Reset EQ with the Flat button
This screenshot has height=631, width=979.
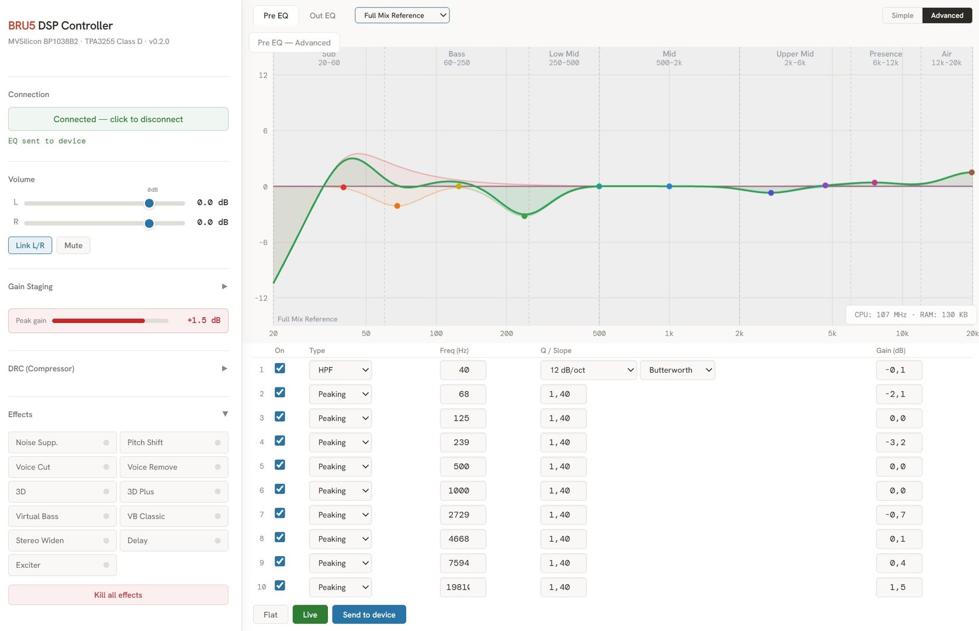(271, 615)
